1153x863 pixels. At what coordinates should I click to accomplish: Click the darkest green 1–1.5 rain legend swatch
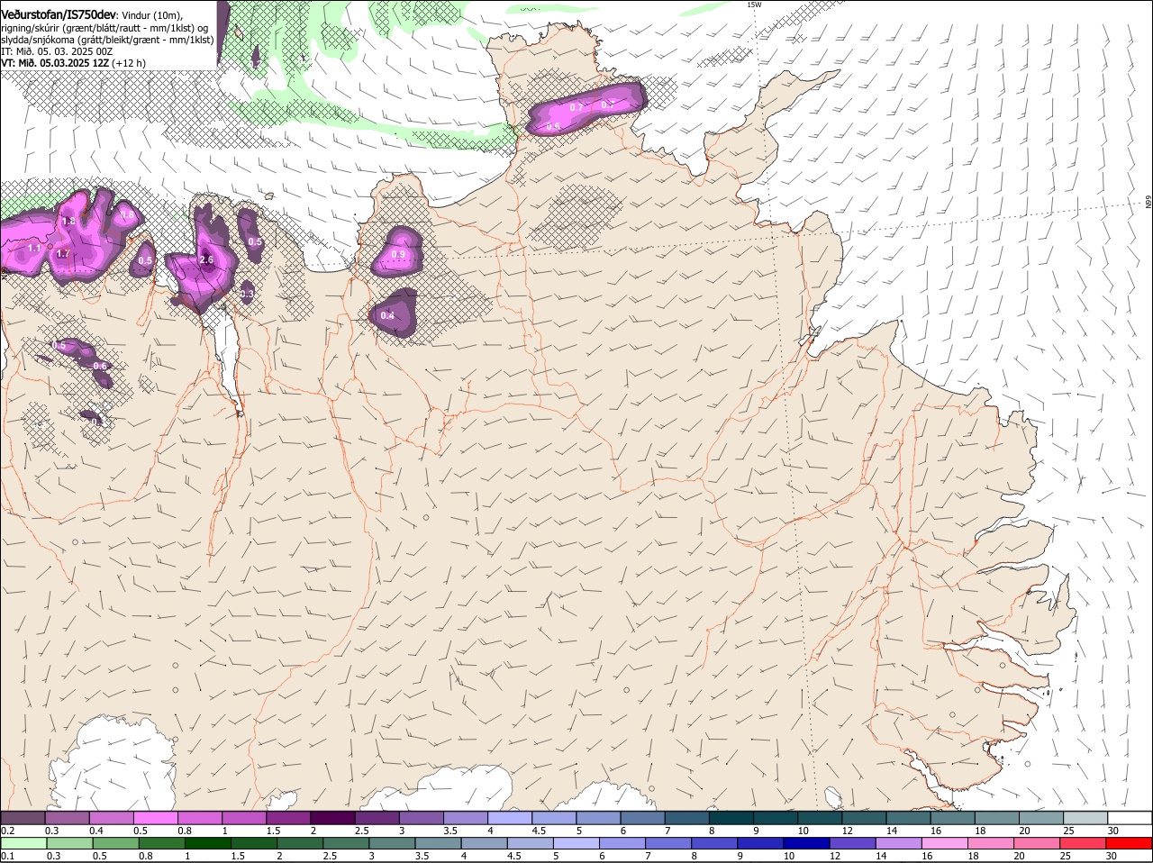[x=208, y=843]
